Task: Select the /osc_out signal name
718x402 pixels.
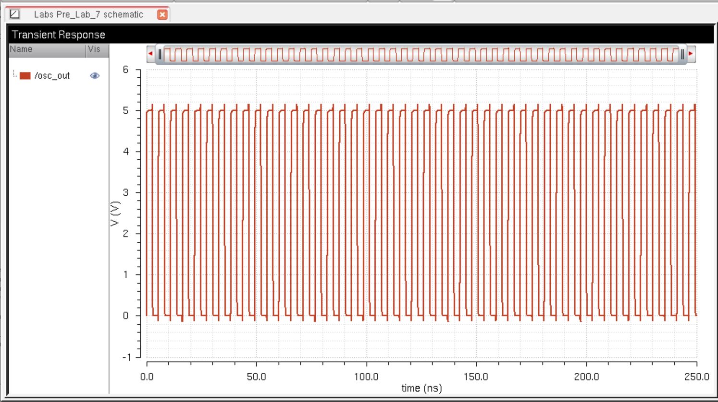Action: coord(52,76)
